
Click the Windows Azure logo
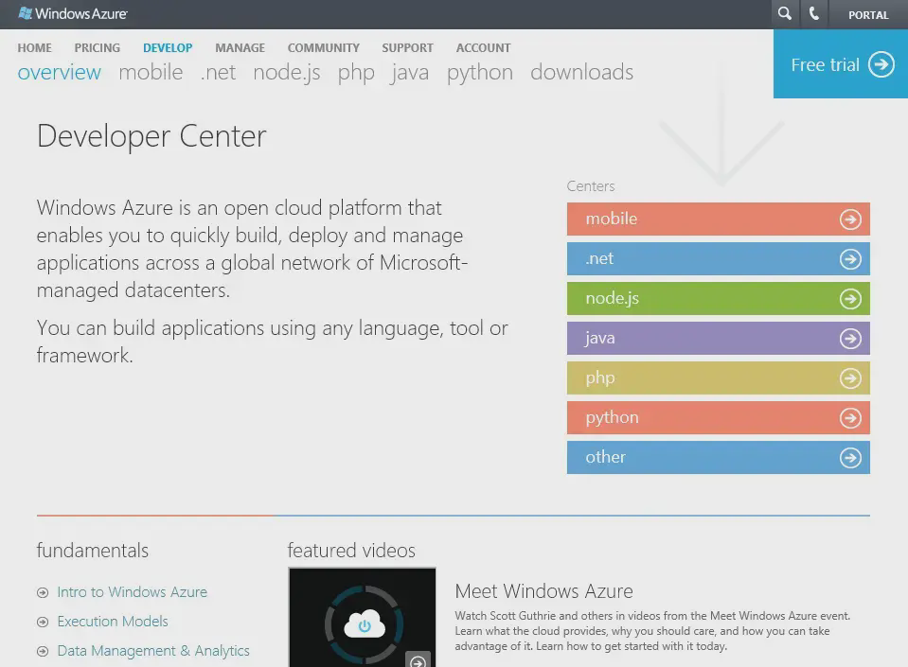click(x=73, y=14)
